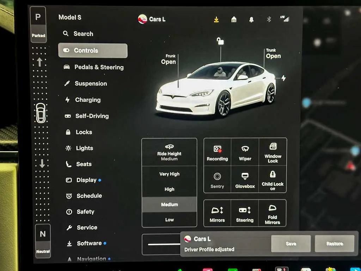Viewport: 361px width, 271px height.
Task: Open Self-Driving settings
Action: pos(87,116)
